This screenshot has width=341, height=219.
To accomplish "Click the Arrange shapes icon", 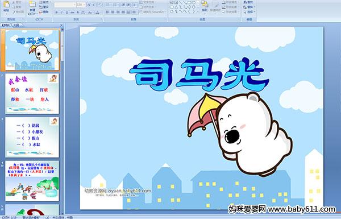I will coord(205,6).
